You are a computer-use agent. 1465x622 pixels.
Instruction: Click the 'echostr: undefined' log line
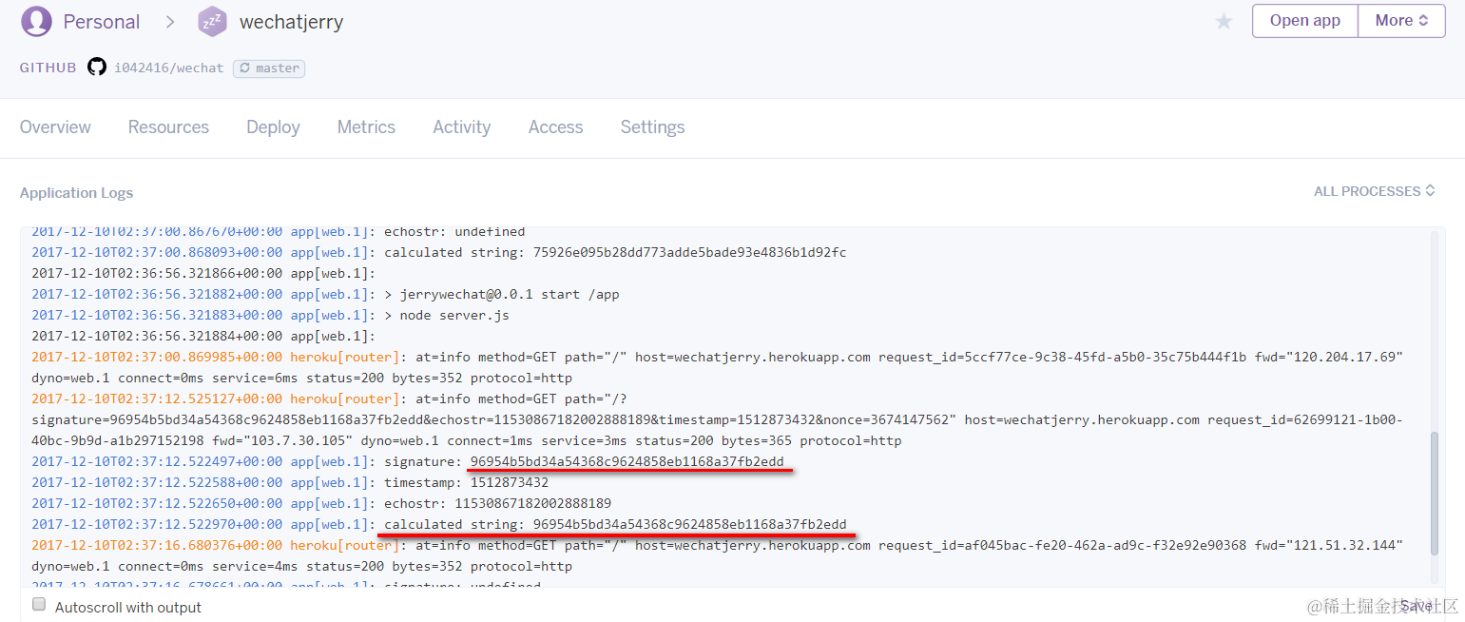[x=278, y=232]
